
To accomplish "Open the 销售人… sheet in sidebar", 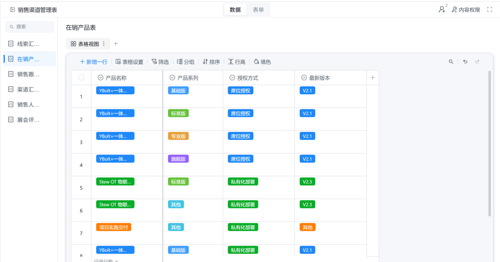I will tap(30, 105).
